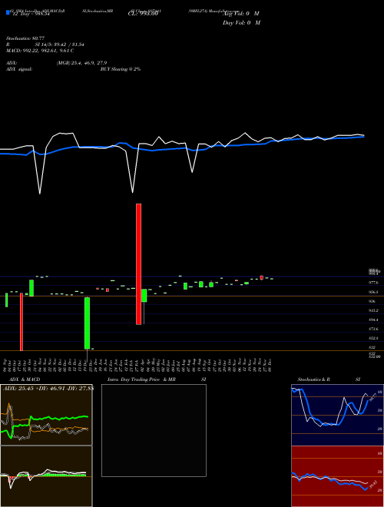Viewport: 384px width, 507px height.
Task: Click the 'ADX signal:' label
Action: [x=18, y=69]
